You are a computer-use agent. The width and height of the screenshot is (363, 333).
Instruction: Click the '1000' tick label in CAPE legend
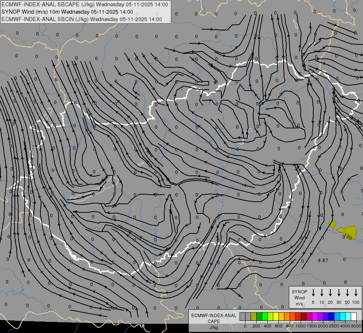301,326
